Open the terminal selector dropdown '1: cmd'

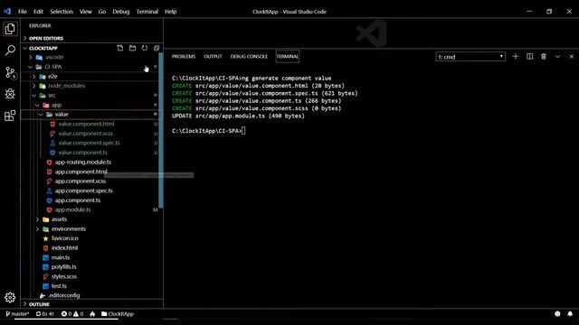[470, 57]
